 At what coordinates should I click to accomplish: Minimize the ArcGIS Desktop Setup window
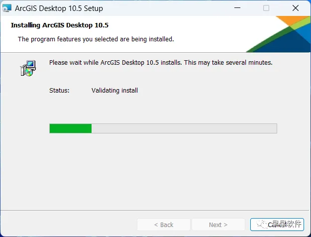[237, 8]
